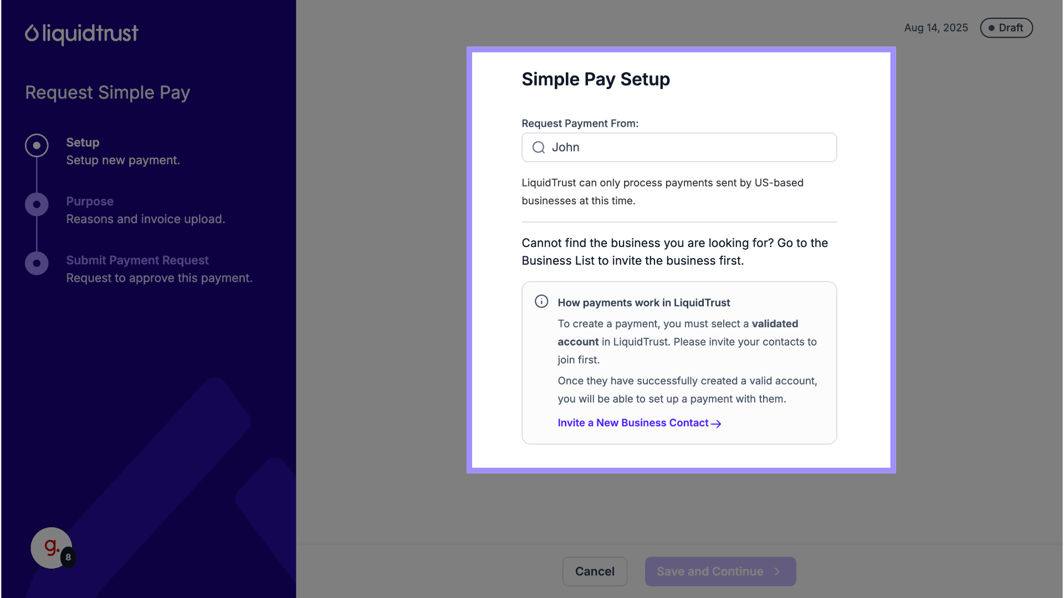This screenshot has height=598, width=1064.
Task: Click the info circle icon
Action: [541, 301]
